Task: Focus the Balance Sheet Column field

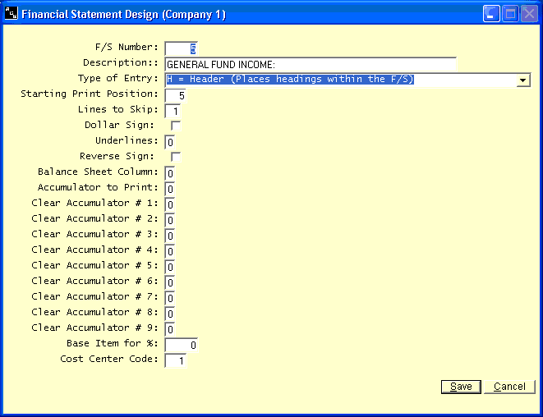Action: click(x=170, y=173)
